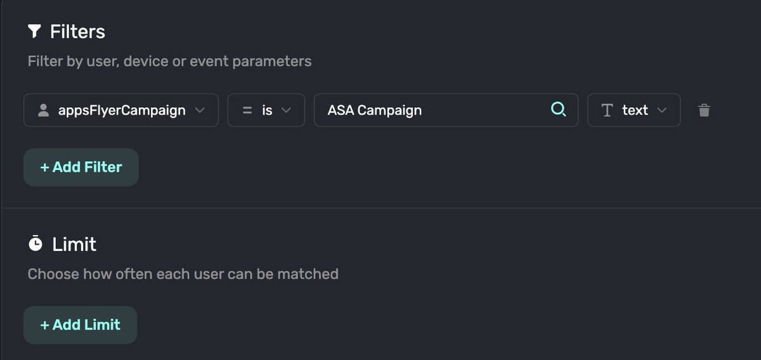Click the funnel icon beside Filters heading
The width and height of the screenshot is (761, 360).
tap(35, 31)
